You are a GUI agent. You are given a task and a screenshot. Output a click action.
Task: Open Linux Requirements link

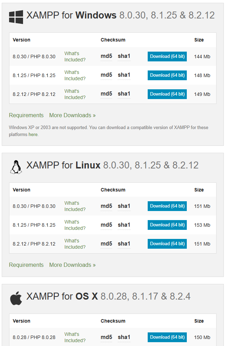click(x=26, y=265)
